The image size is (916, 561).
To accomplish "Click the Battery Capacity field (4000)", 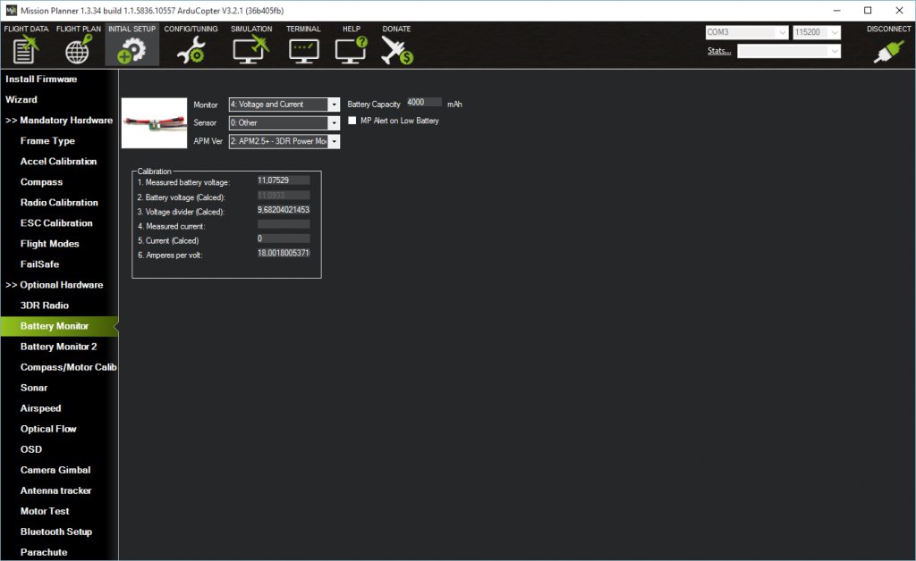I will pos(424,102).
